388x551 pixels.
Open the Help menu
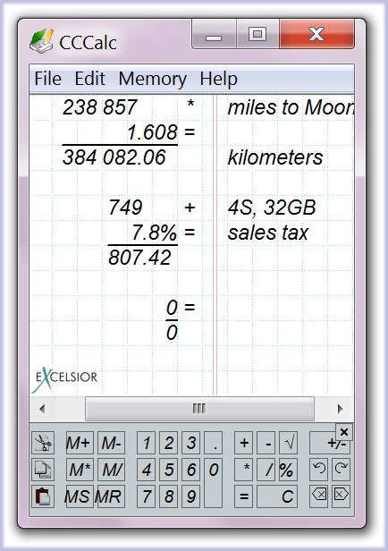coord(218,79)
